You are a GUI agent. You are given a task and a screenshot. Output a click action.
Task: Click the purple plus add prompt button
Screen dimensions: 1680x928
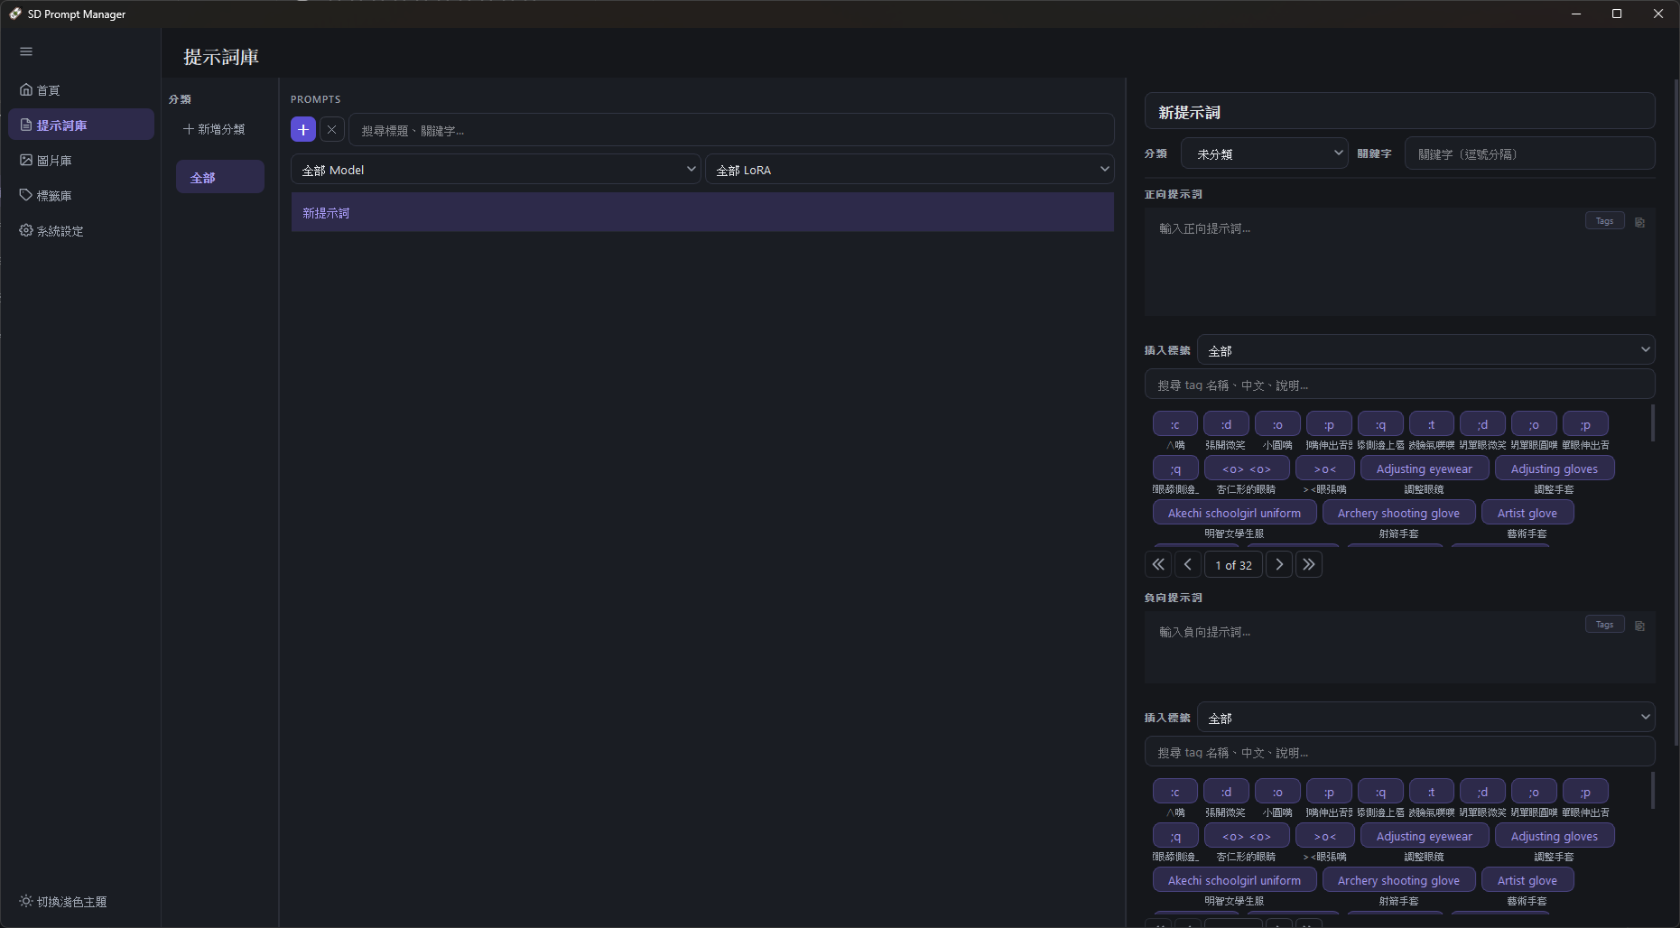[303, 130]
